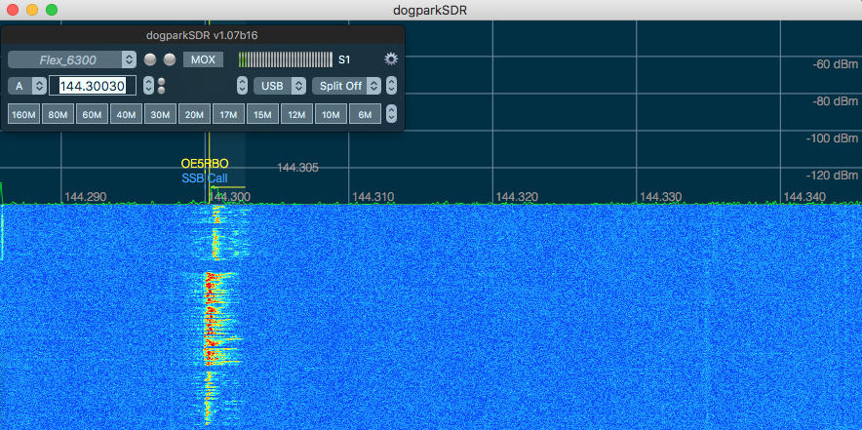Viewport: 862px width, 430px height.
Task: Click the SSB Call marker on the panadapter
Action: [x=204, y=178]
